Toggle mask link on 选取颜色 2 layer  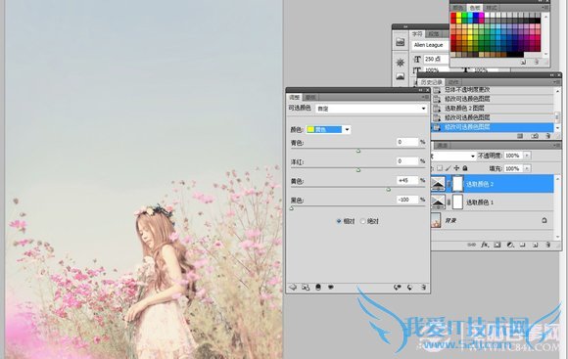point(450,184)
